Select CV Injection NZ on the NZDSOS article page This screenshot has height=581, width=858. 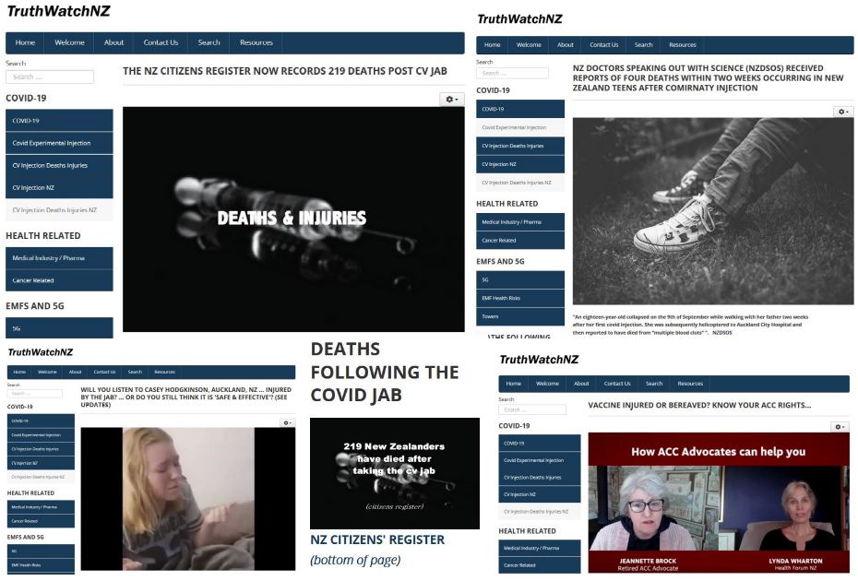pyautogui.click(x=520, y=164)
